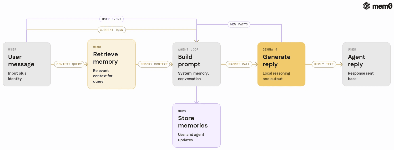Viewport: 394px width, 150px height.
Task: Select the User message node
Action: [x=27, y=64]
